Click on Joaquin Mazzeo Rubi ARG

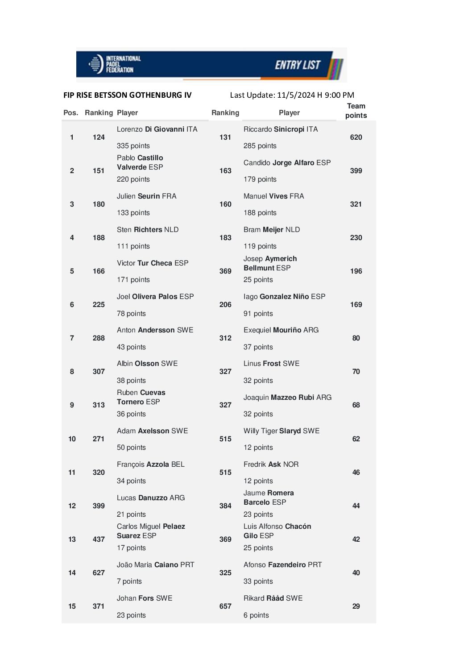287,398
